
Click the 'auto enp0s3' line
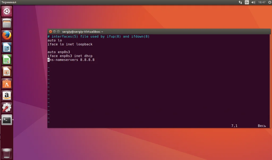click(59, 52)
